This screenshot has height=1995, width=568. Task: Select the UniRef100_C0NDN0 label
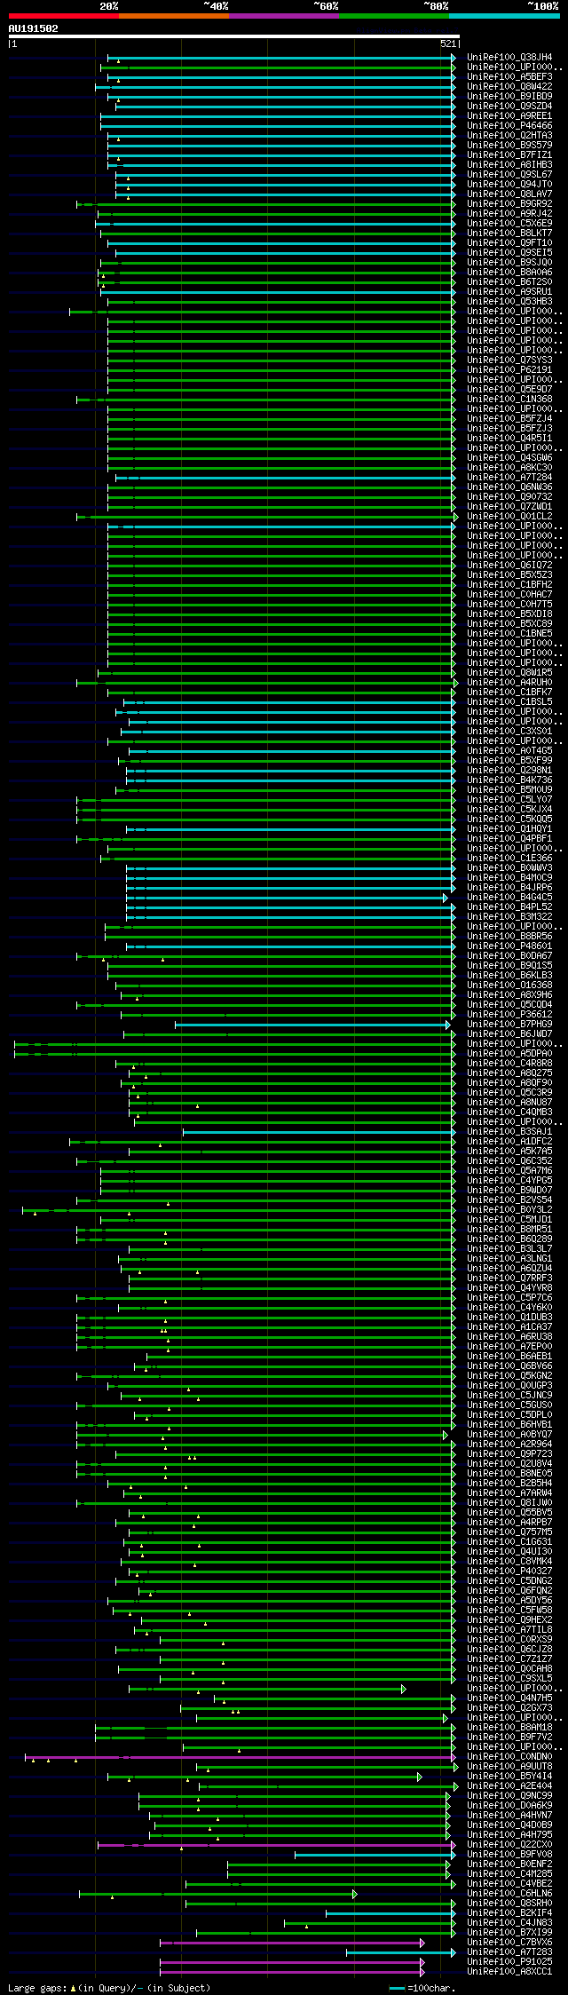tap(509, 1757)
